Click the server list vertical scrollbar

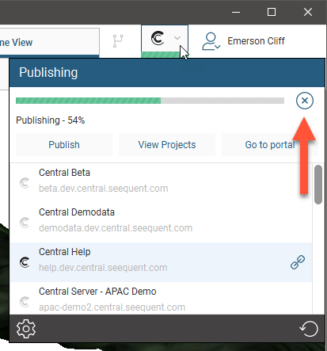pyautogui.click(x=318, y=185)
